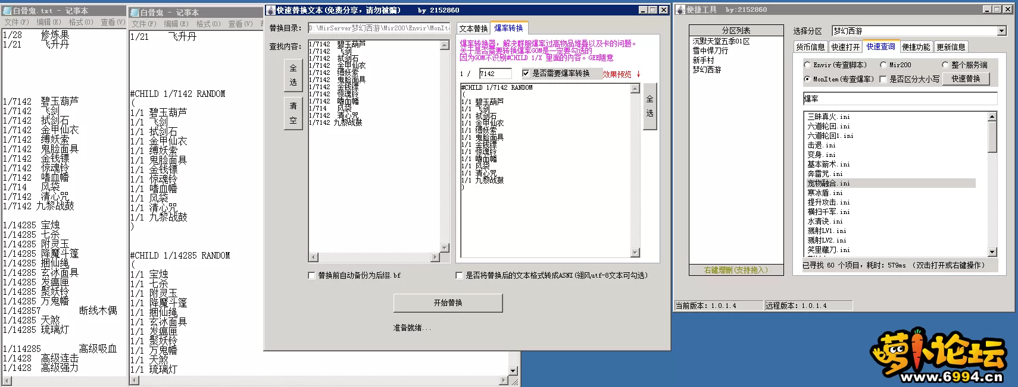Toggle the 是否需要爆率转换 checkbox
The width and height of the screenshot is (1018, 387).
click(x=526, y=73)
